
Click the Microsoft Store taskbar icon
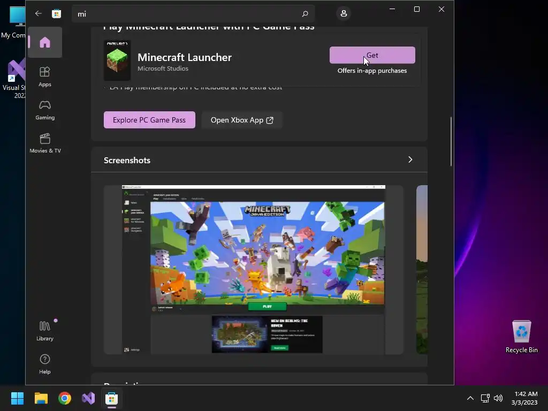point(111,398)
